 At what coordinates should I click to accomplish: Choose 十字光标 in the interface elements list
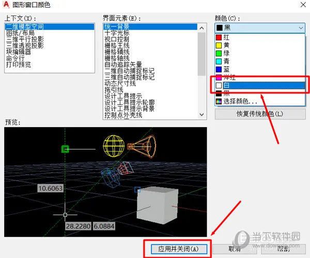(117, 33)
